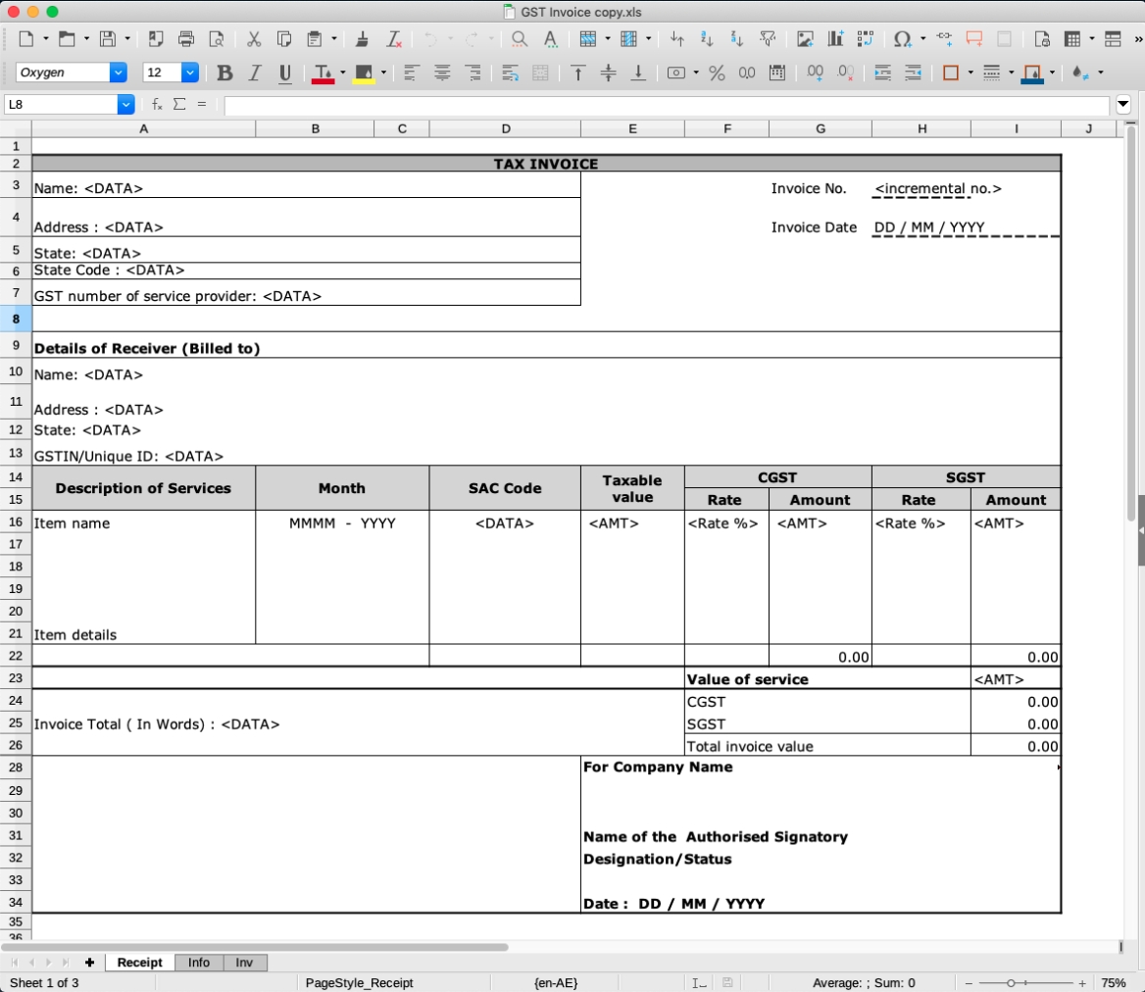Click the New document icon
1145x992 pixels.
(x=26, y=38)
